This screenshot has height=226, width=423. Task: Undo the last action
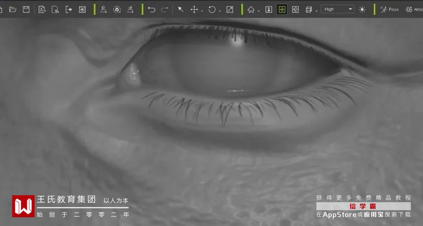click(x=151, y=10)
